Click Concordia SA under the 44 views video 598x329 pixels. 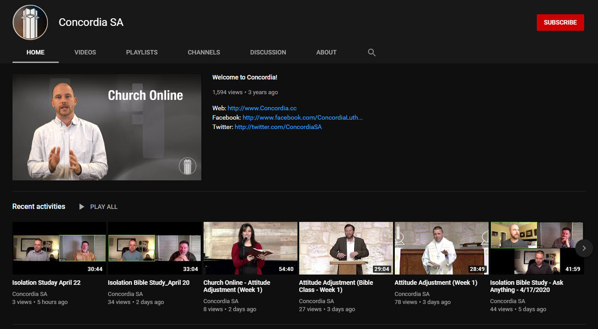508,301
